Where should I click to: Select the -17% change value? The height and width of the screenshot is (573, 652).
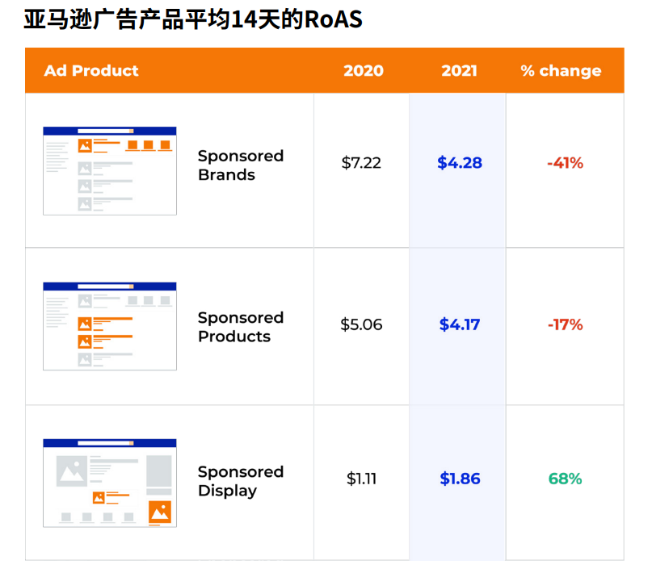point(565,324)
